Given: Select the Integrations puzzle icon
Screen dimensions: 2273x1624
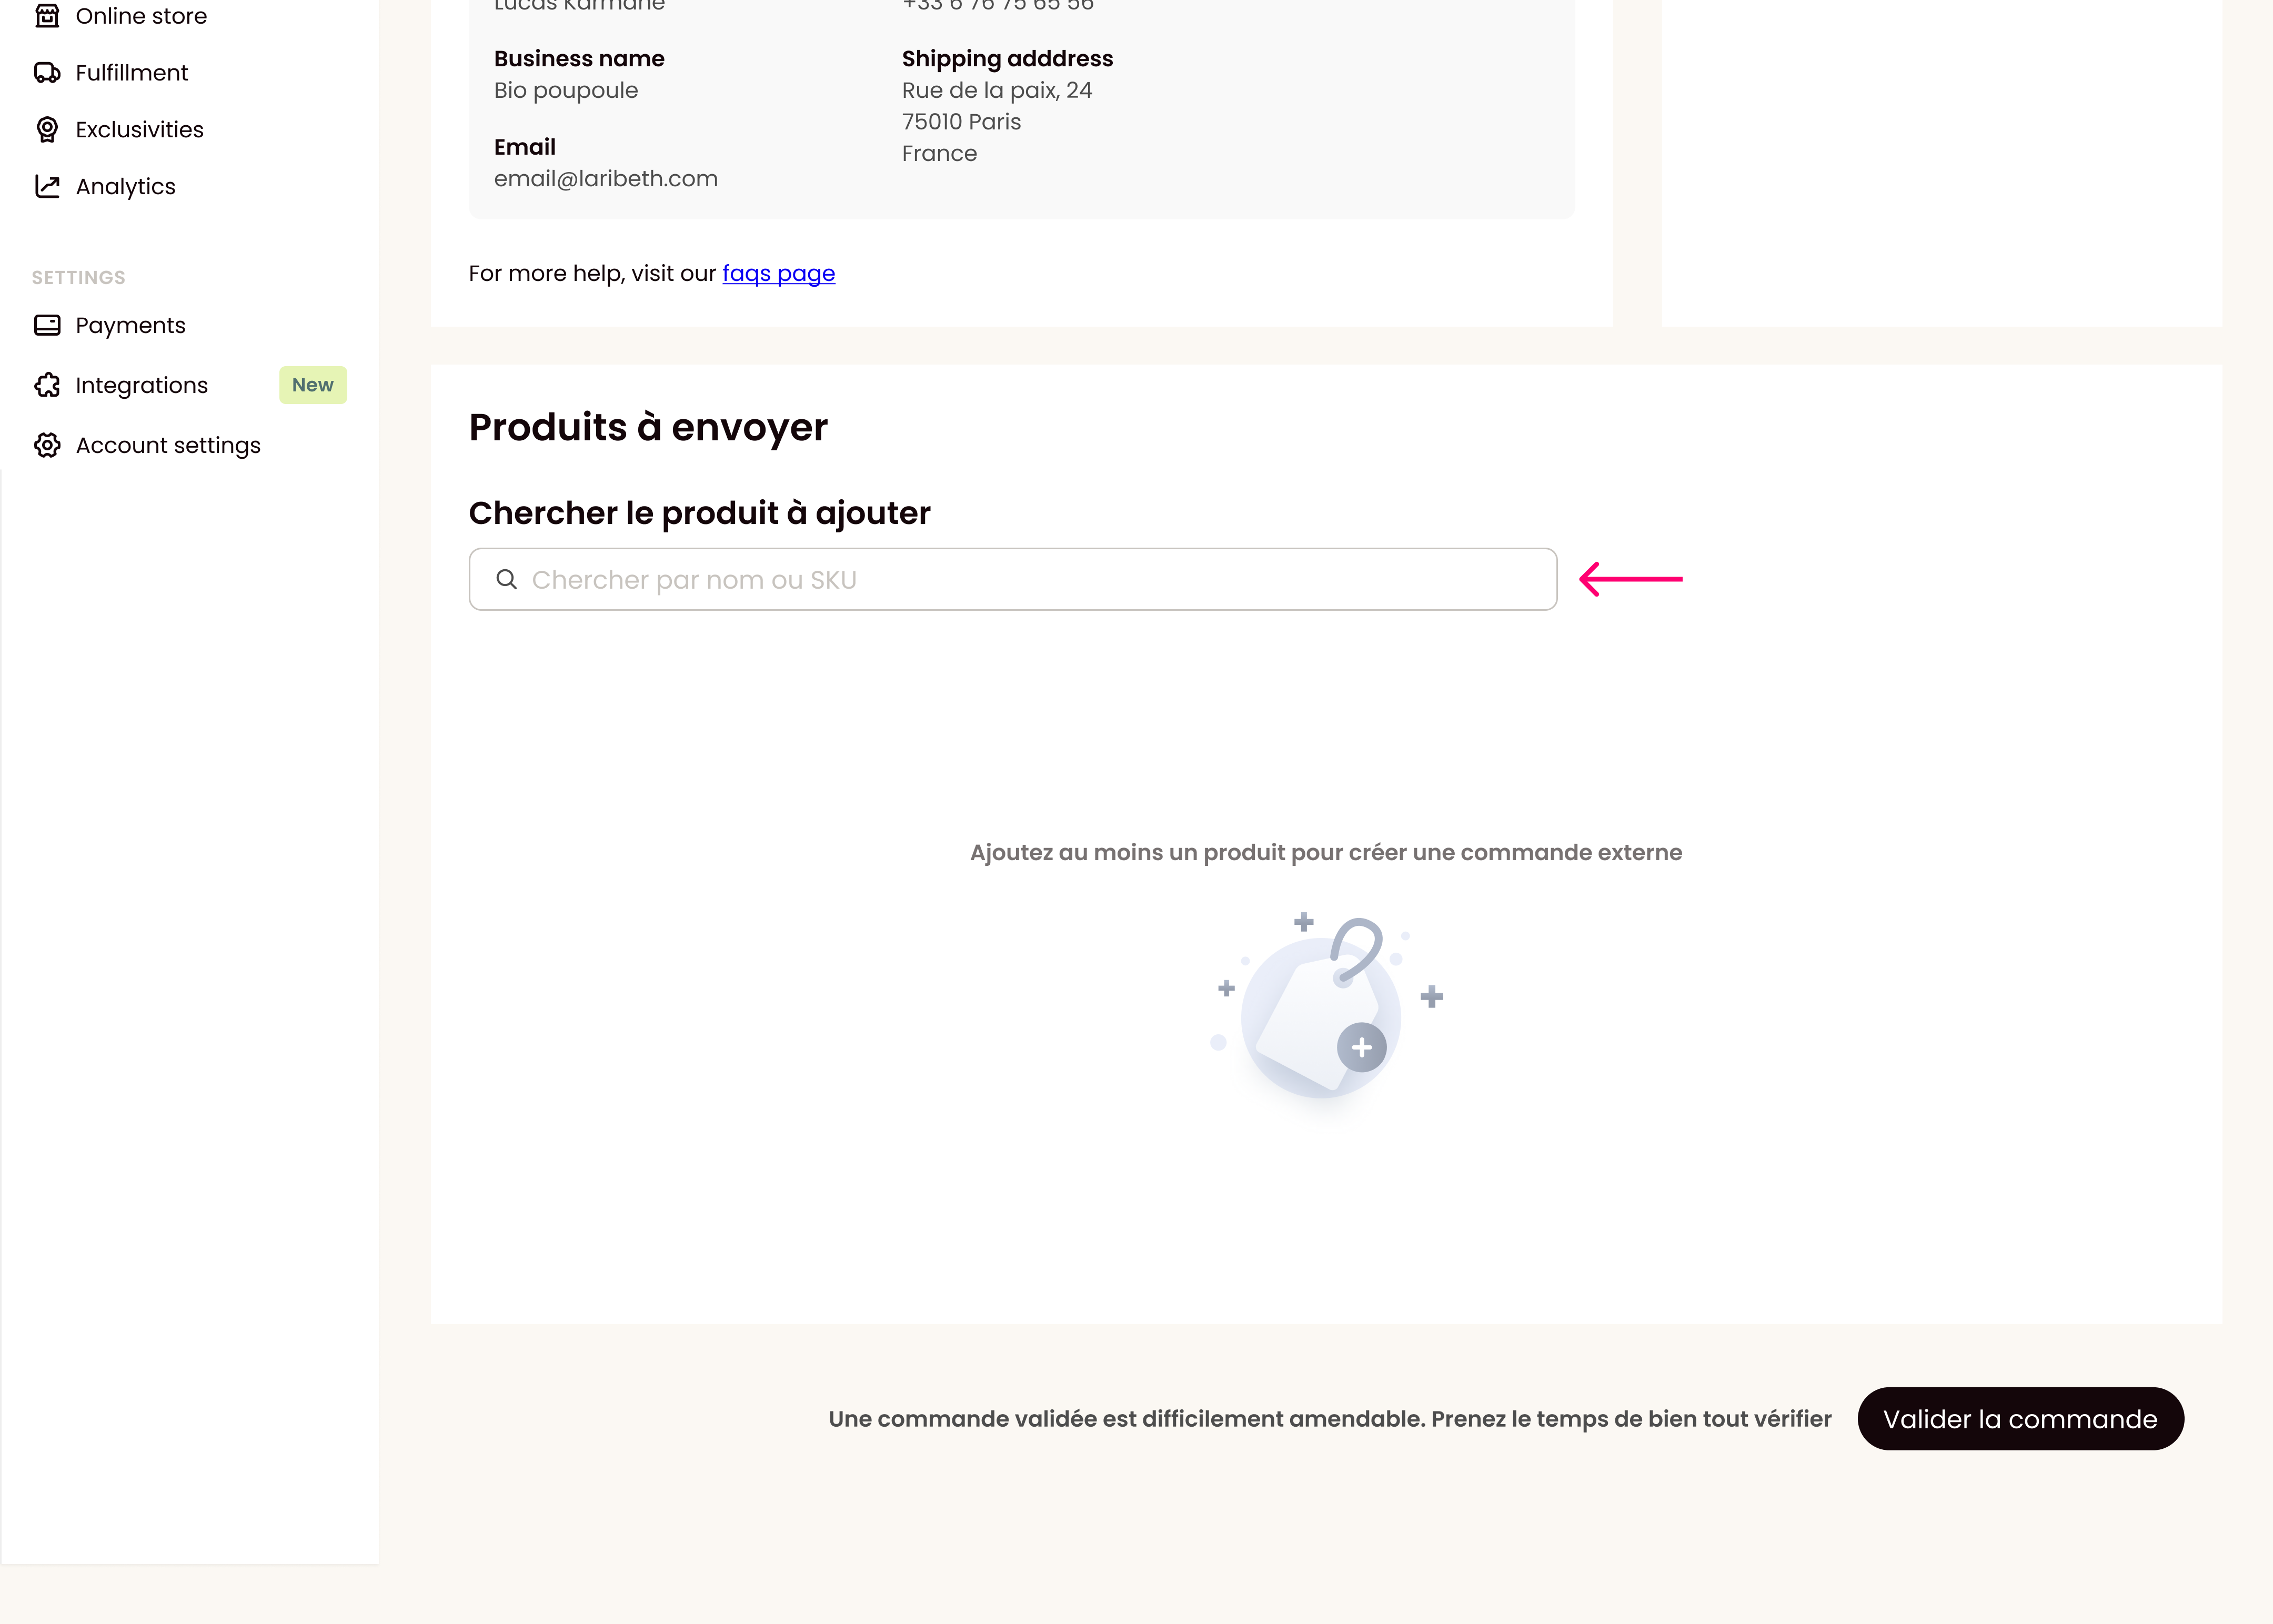Looking at the screenshot, I should (47, 385).
